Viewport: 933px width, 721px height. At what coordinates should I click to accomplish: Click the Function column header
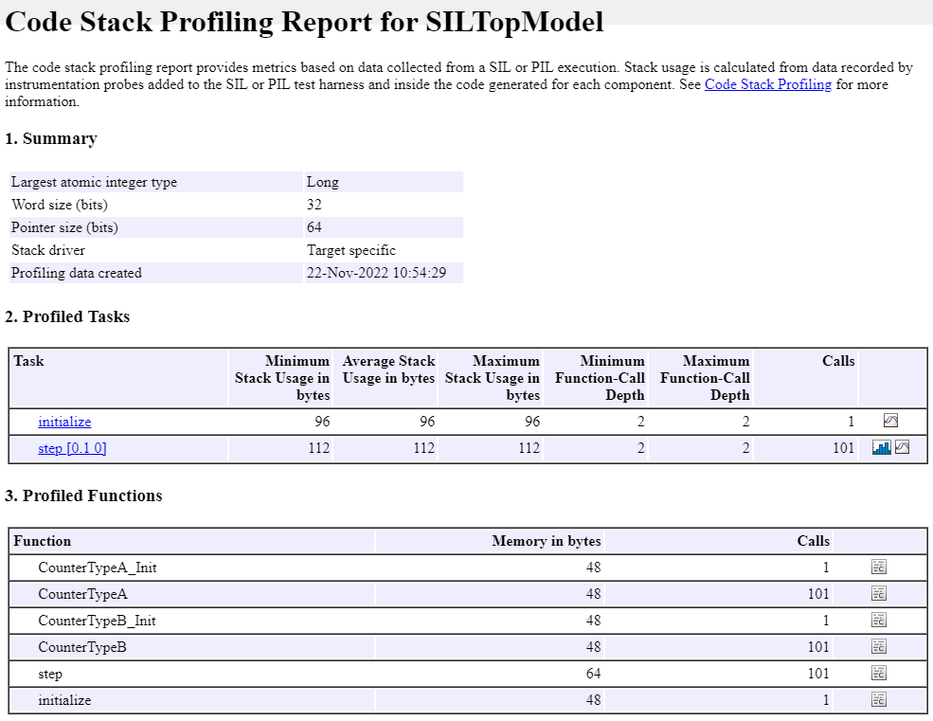point(43,541)
